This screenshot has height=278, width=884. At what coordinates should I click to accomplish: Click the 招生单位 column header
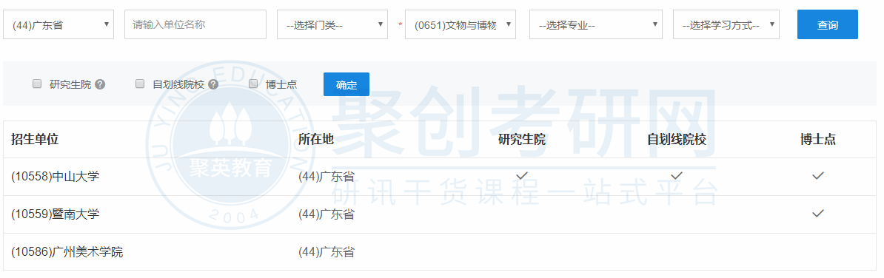[35, 140]
